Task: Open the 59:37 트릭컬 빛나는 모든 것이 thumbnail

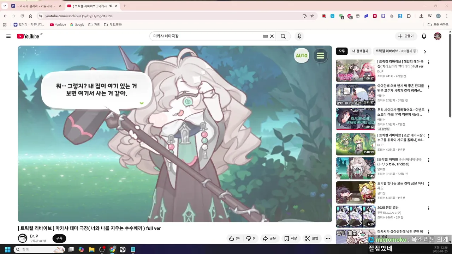Action: [x=356, y=193]
